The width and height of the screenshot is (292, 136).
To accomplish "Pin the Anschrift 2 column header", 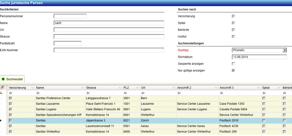I will point(216,88).
